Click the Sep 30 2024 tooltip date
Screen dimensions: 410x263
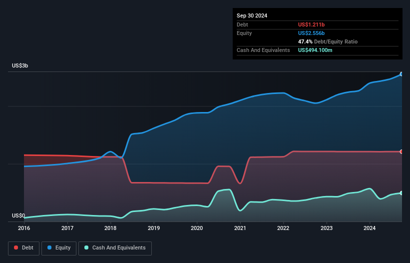click(x=252, y=15)
